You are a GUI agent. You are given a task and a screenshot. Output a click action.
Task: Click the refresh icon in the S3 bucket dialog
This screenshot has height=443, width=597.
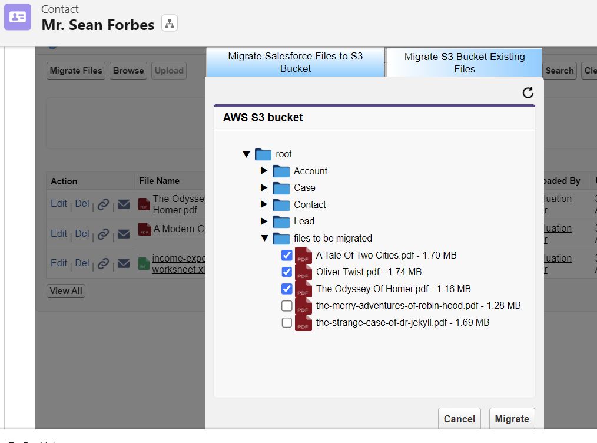(x=528, y=92)
